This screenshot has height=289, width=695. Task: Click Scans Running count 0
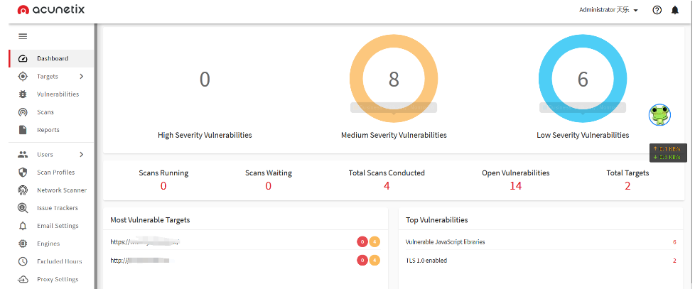(163, 186)
